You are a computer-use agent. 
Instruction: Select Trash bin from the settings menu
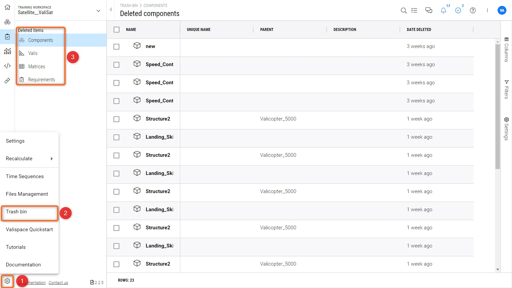17,212
